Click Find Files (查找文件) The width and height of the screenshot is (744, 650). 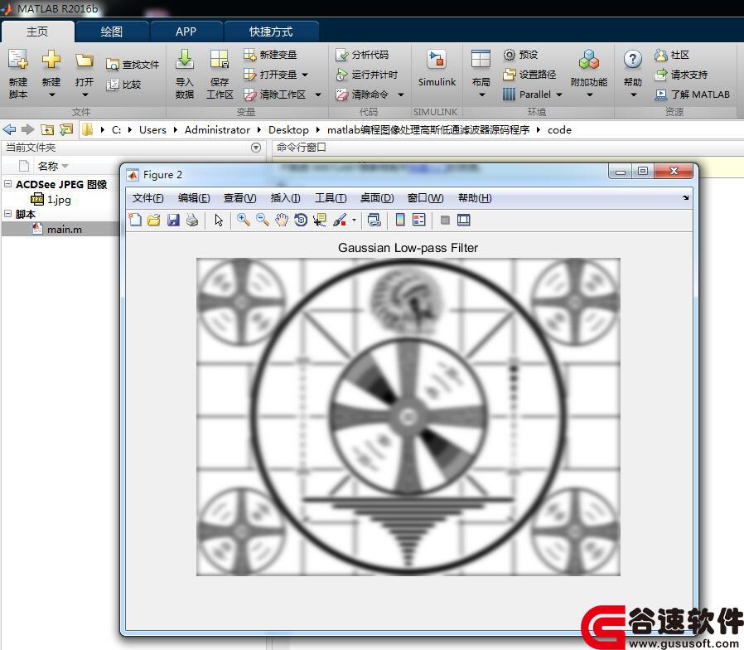click(133, 65)
